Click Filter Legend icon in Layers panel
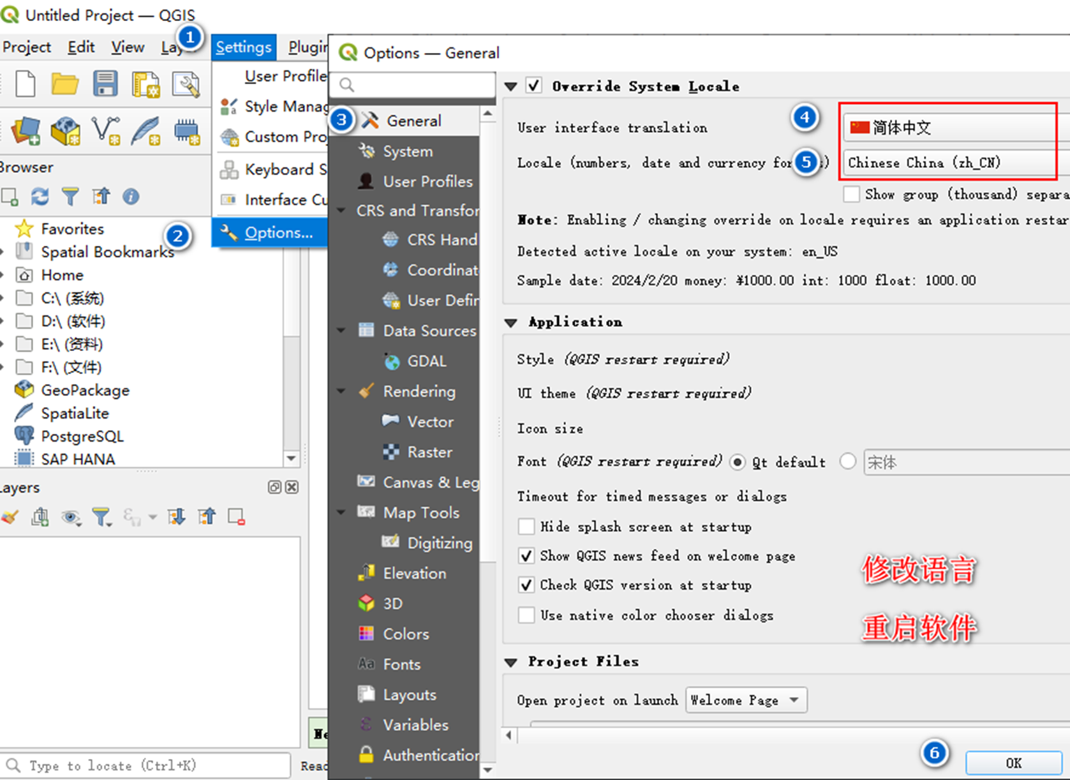 coord(101,517)
